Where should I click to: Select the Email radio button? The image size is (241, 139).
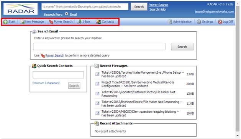(66, 14)
